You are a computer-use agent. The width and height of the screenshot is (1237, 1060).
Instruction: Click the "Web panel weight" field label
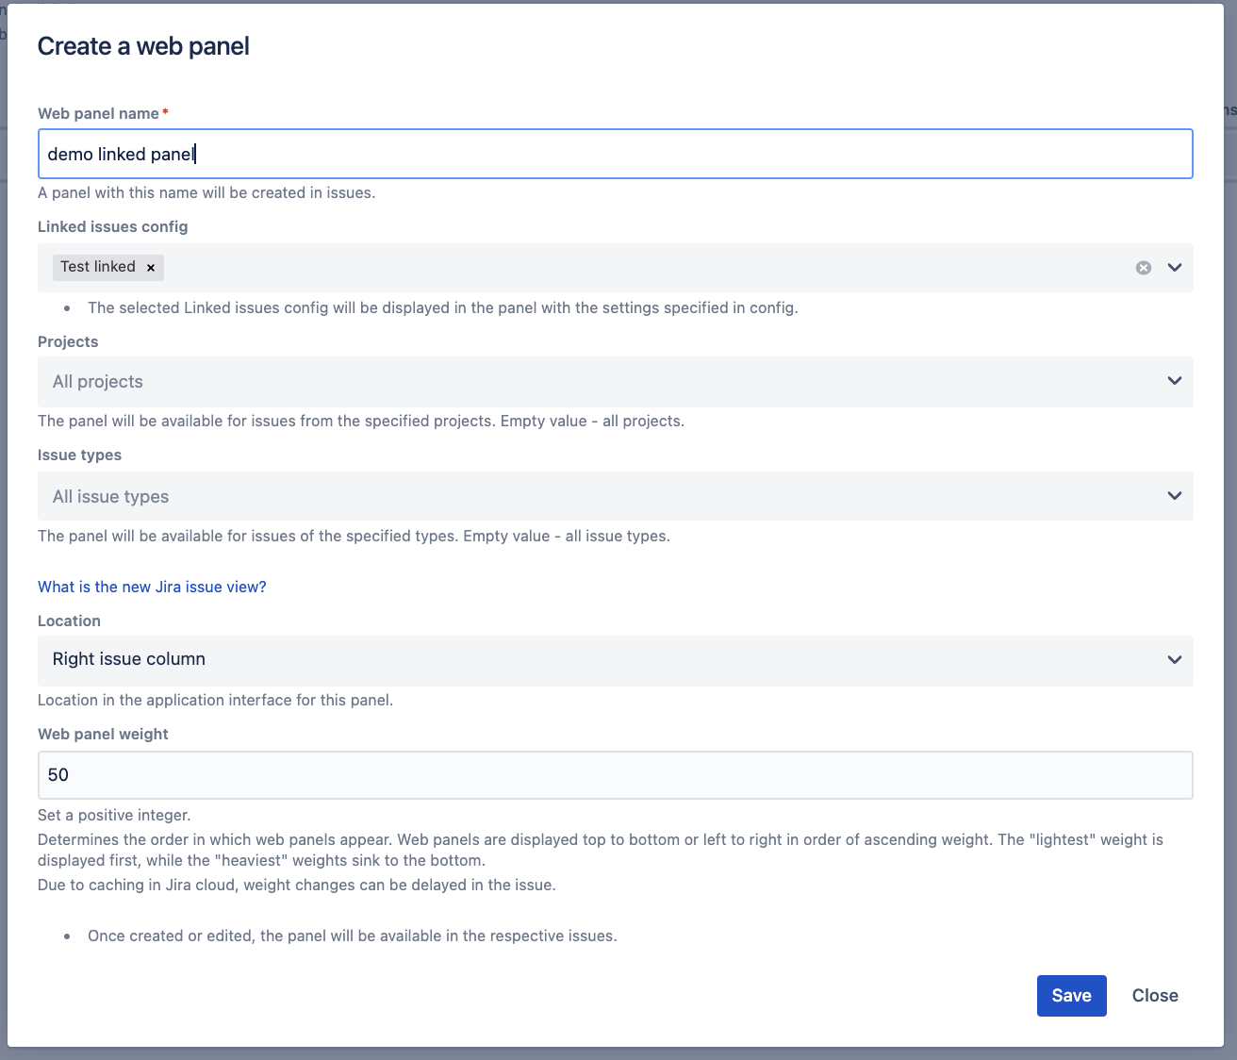[x=103, y=734]
